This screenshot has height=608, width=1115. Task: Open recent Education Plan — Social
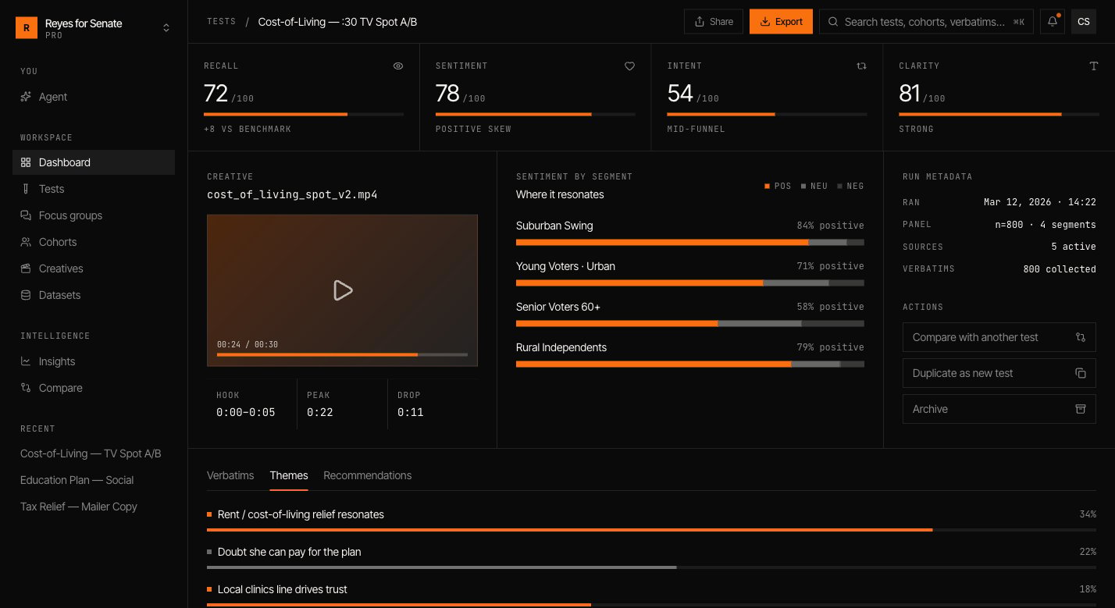click(x=94, y=480)
